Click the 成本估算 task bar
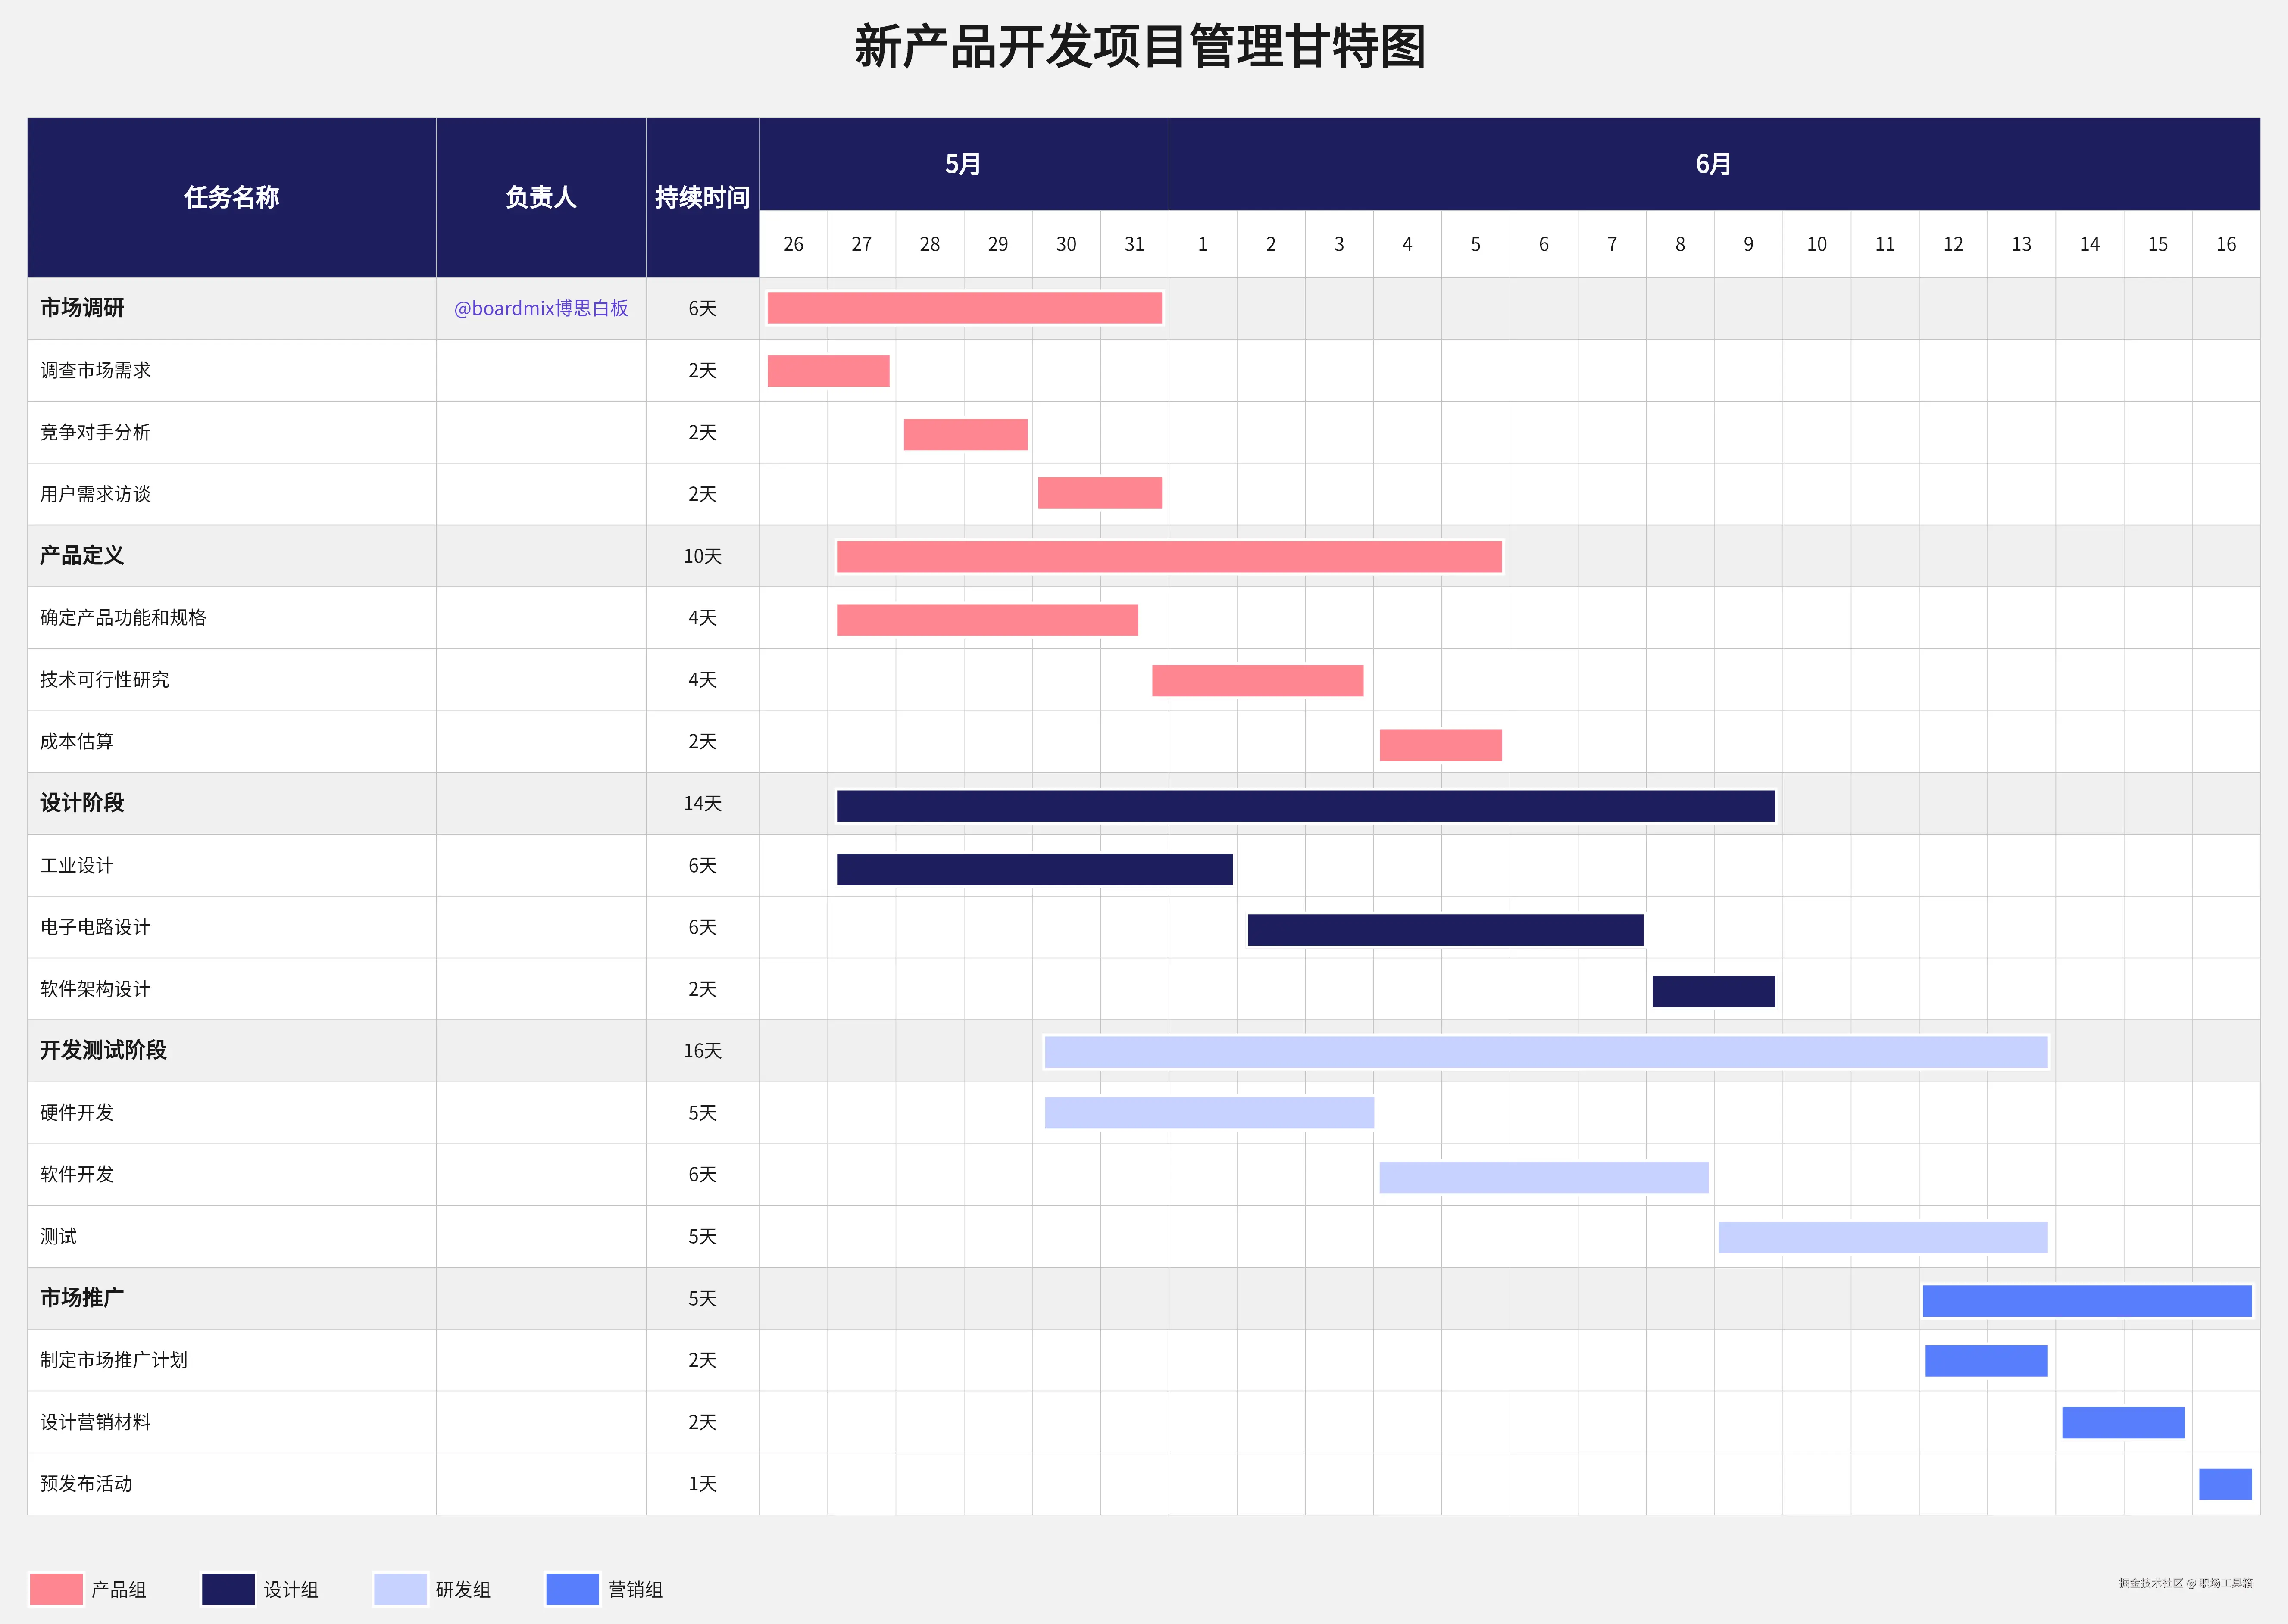 pyautogui.click(x=1441, y=745)
